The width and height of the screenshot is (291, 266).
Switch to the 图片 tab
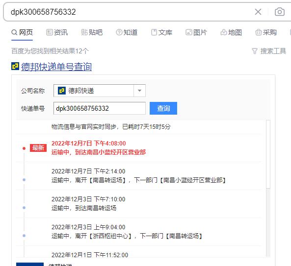click(196, 32)
